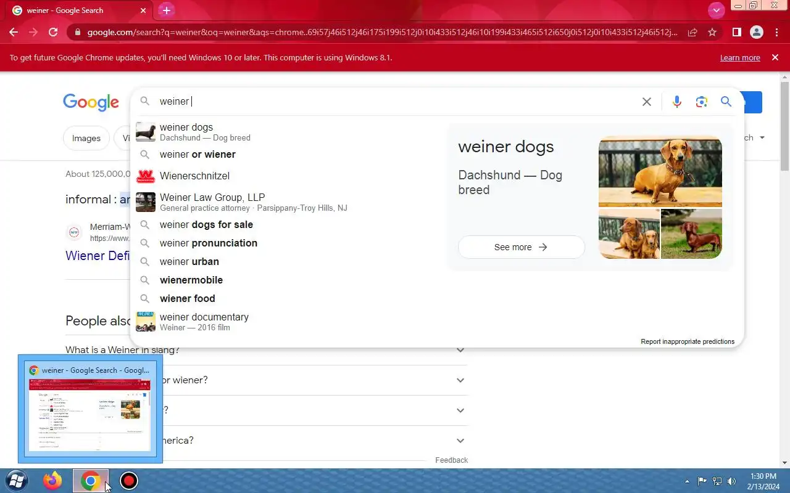Screen dimensions: 790x493
Task: Submit search with the magnifier icon
Action: 726,102
